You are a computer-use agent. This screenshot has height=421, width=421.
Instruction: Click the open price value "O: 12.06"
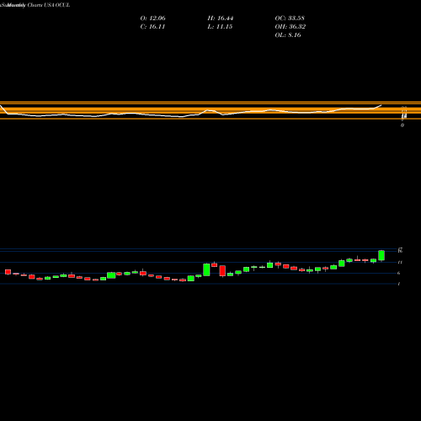coord(152,19)
